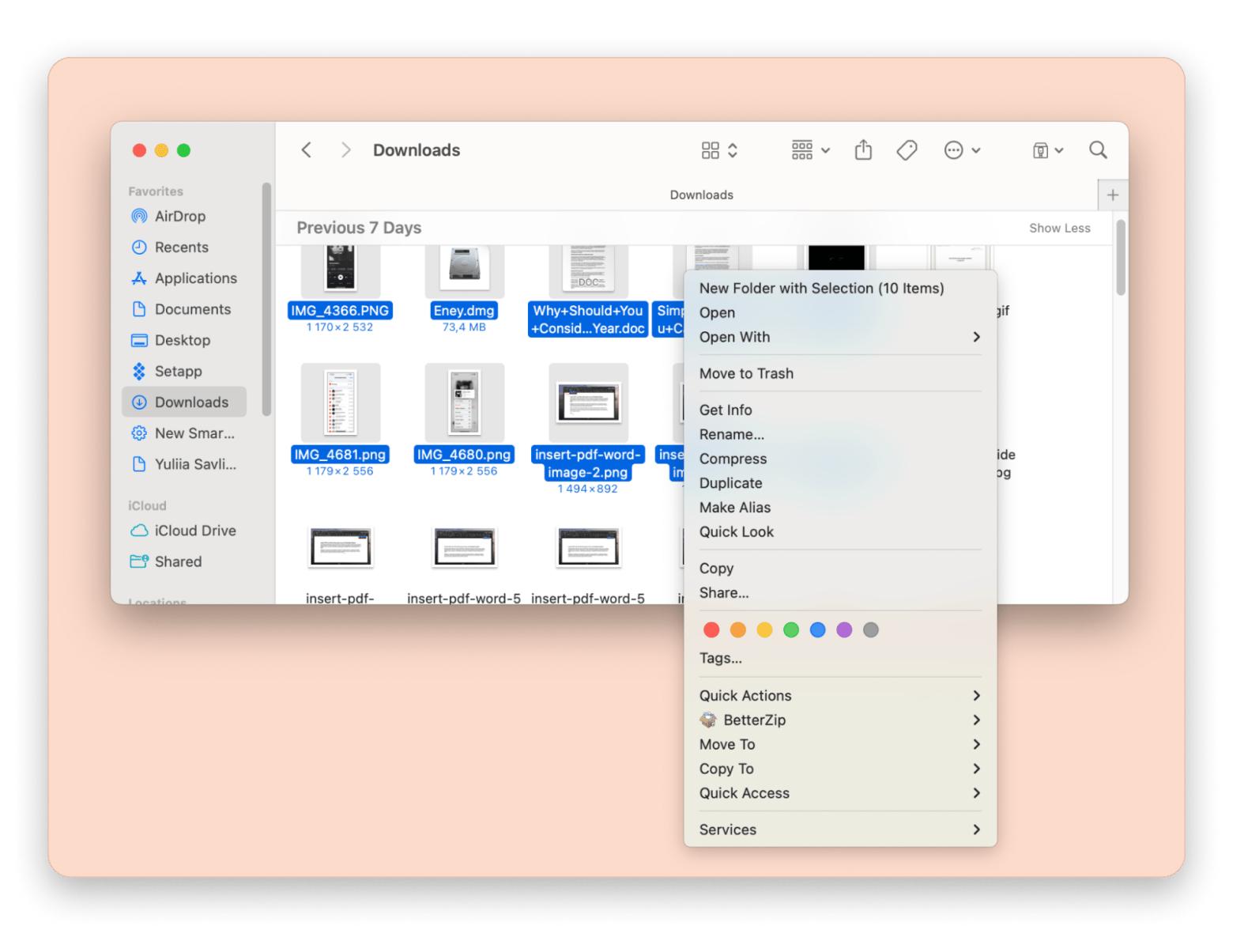The image size is (1233, 941).
Task: Open the ellipsis action menu dropdown
Action: [962, 150]
